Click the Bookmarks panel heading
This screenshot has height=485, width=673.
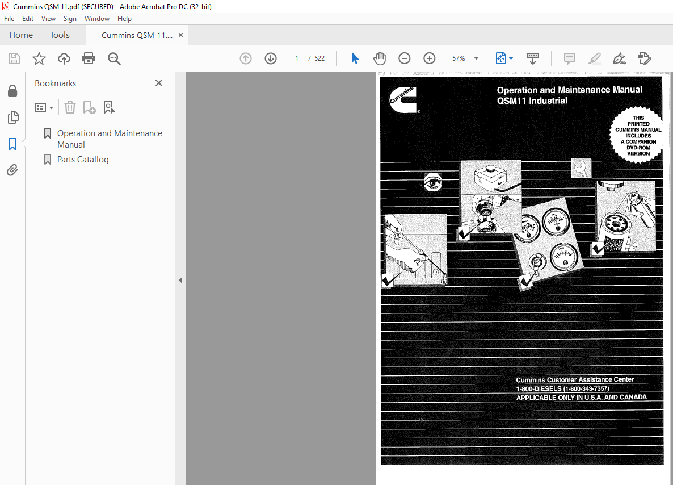pyautogui.click(x=56, y=83)
